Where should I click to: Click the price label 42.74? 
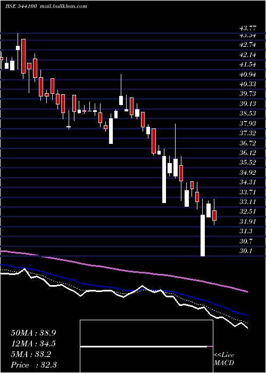248,45
